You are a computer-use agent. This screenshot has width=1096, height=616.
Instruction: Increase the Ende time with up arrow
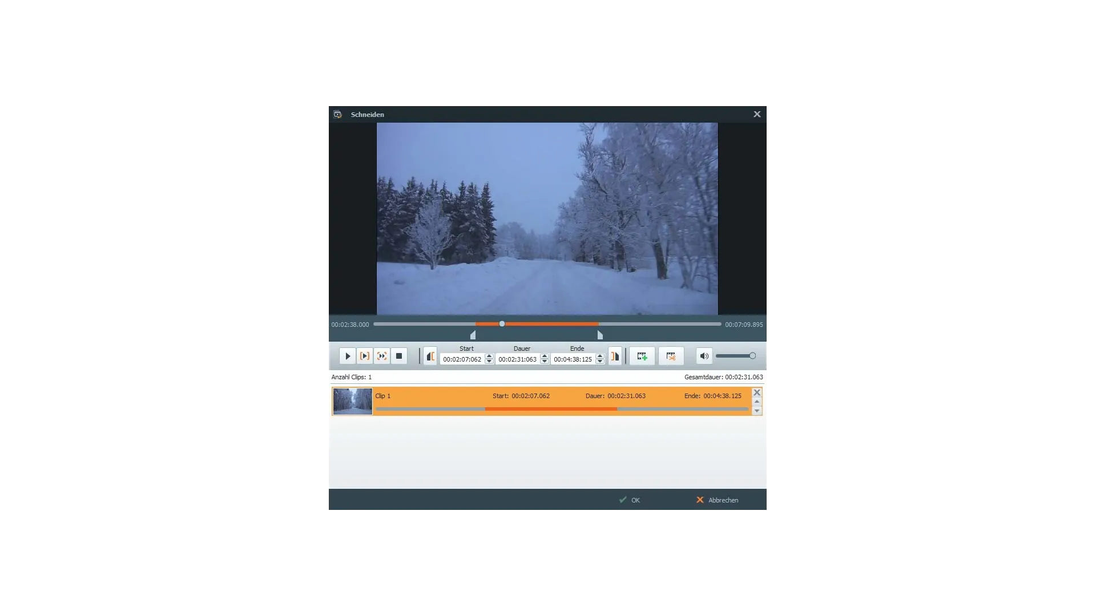point(600,356)
